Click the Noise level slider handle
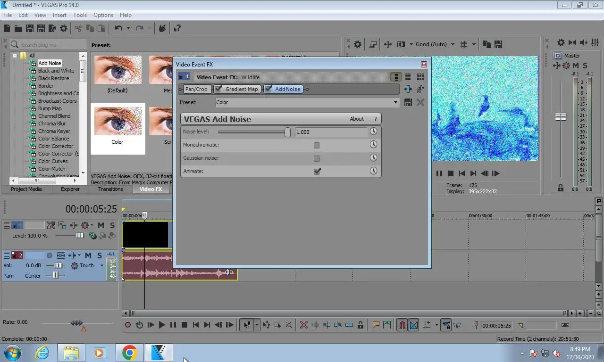Screen dimensions: 604x362 click(287, 132)
